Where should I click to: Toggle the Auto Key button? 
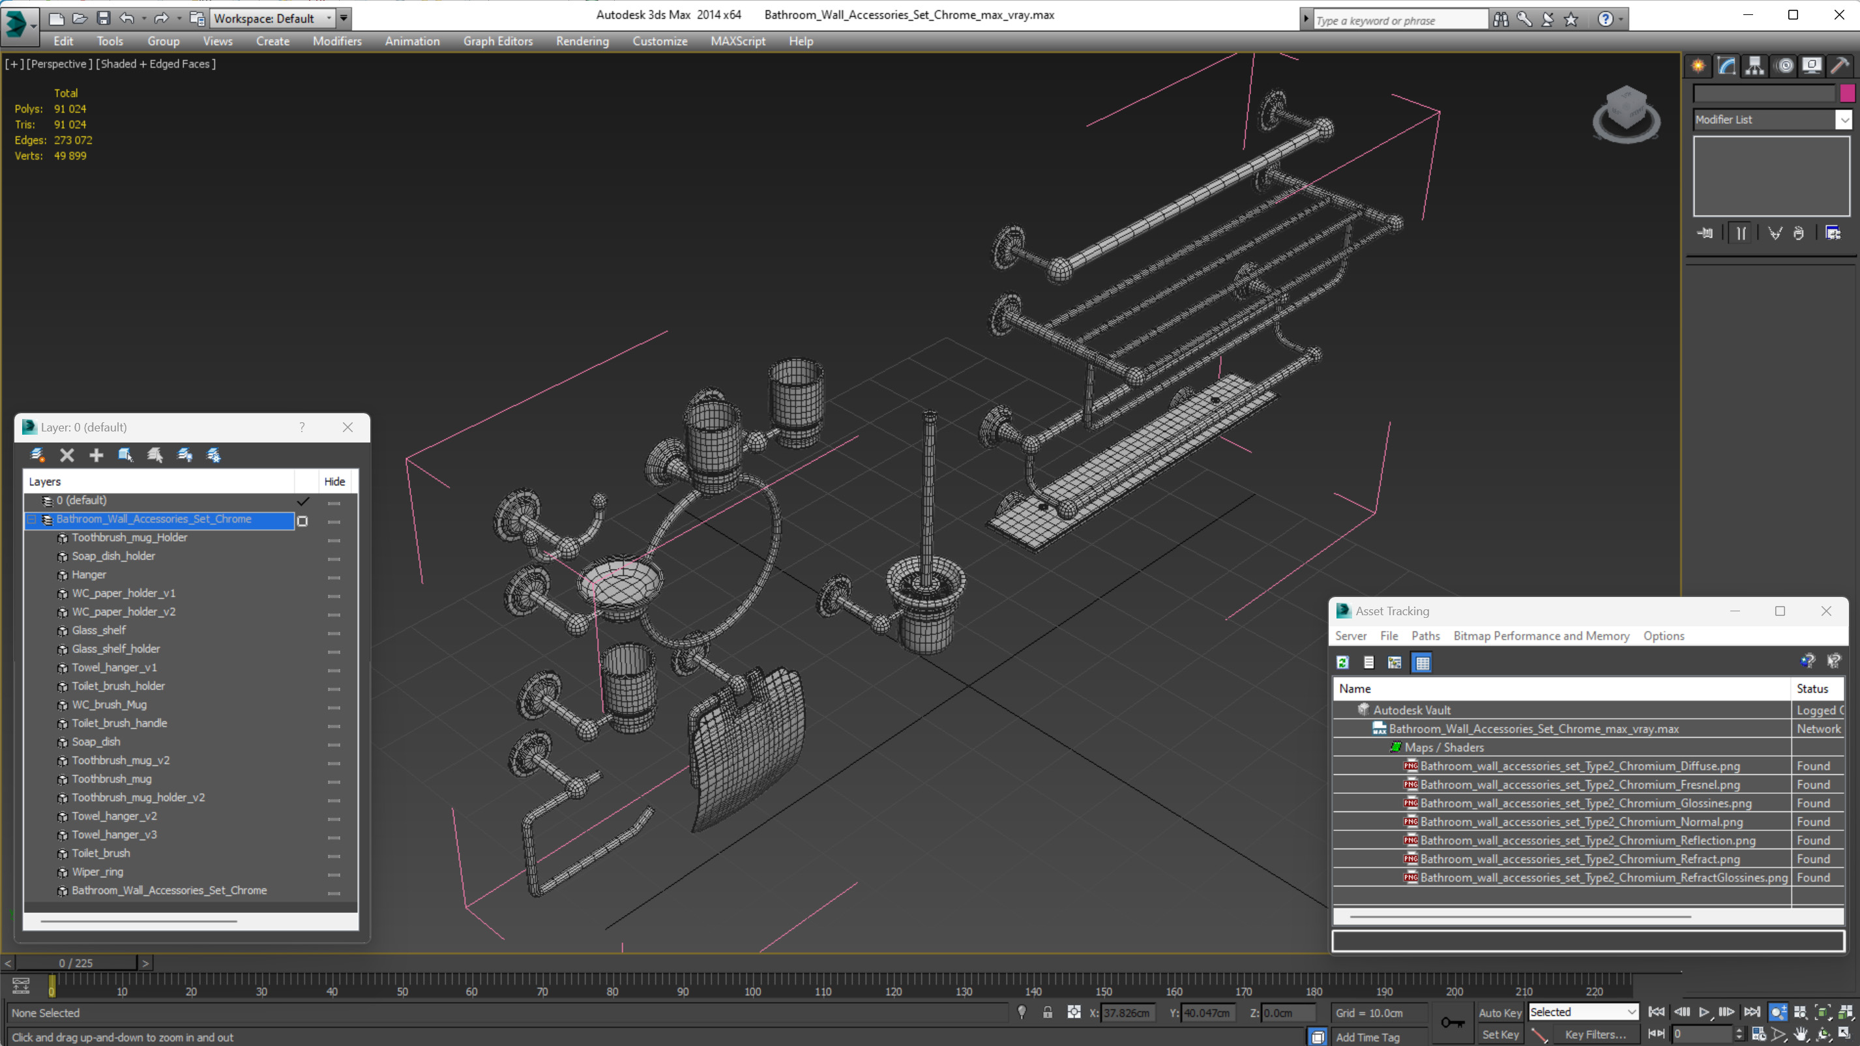(x=1499, y=1013)
